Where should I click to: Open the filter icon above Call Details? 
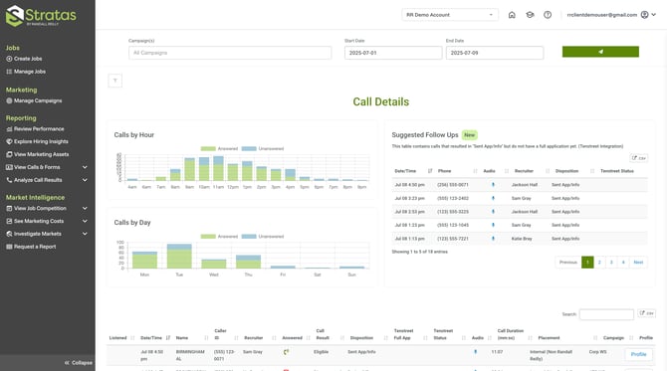click(x=115, y=81)
